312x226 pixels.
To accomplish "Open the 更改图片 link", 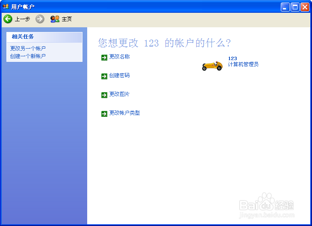I will (x=119, y=94).
